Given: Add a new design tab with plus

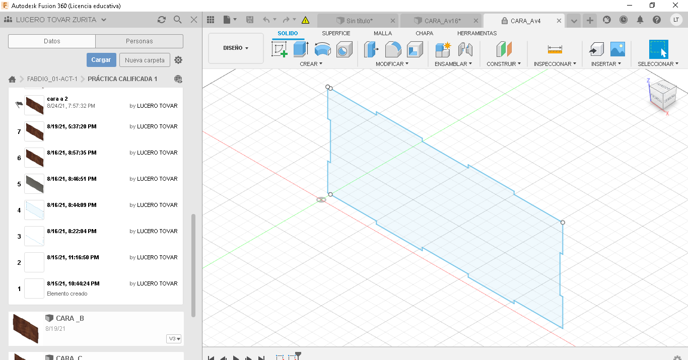Looking at the screenshot, I should [590, 21].
